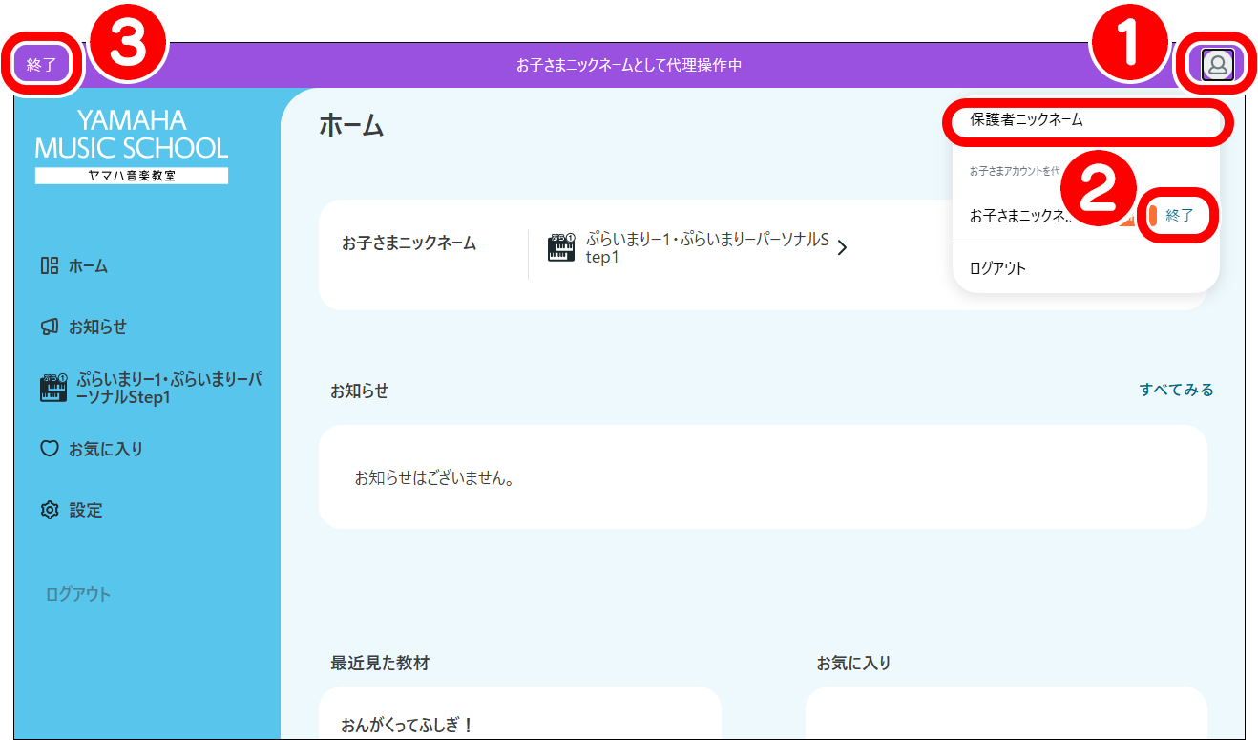
Task: Open ホーム in the sidebar
Action: [x=88, y=266]
